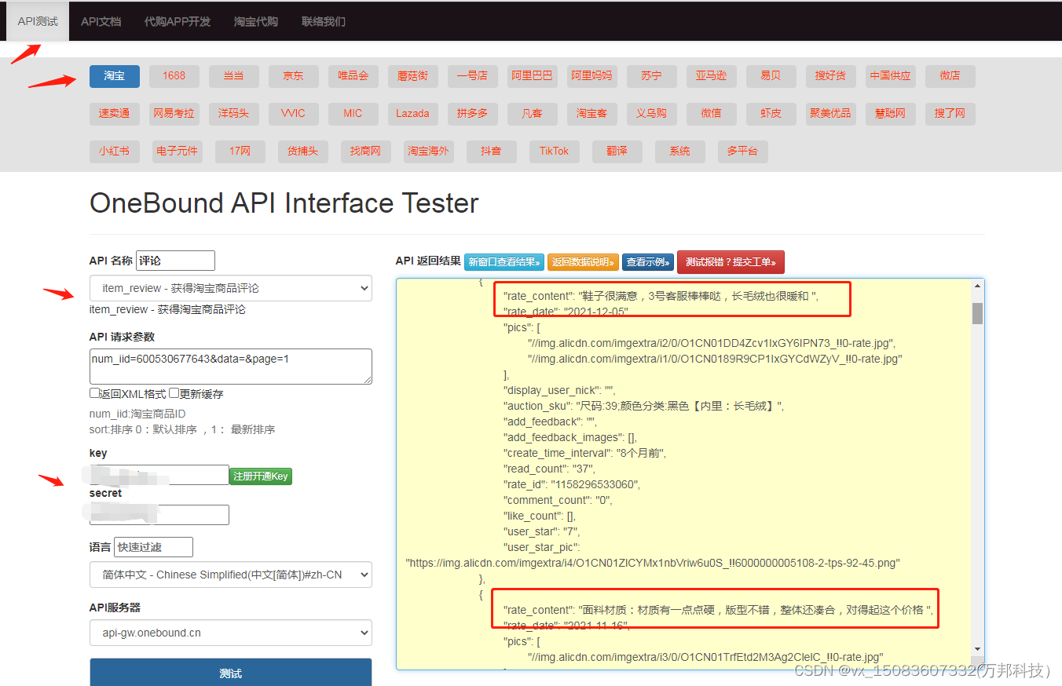Enable the 更新缓存 checkbox

click(174, 393)
